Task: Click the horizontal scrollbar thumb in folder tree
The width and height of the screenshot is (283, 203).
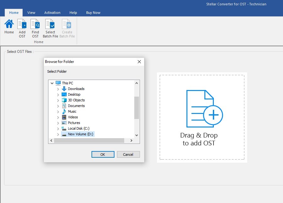Action: tap(89, 140)
